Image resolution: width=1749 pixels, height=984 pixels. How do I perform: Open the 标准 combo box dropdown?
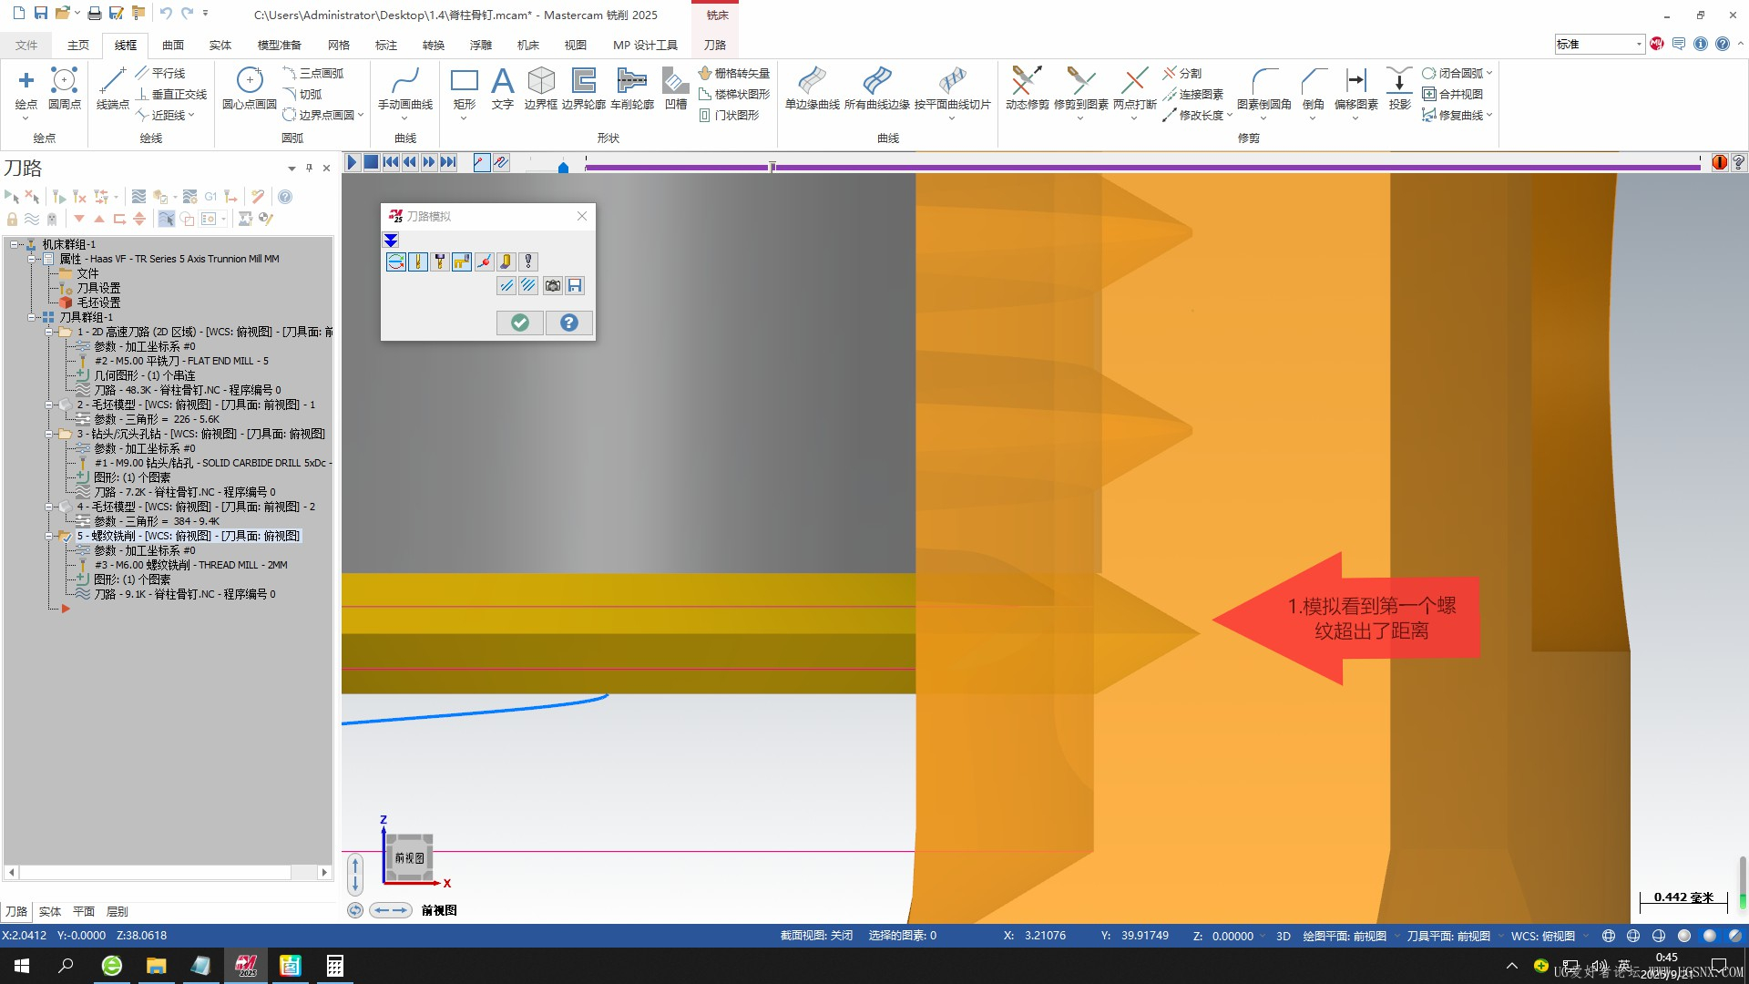tap(1638, 44)
